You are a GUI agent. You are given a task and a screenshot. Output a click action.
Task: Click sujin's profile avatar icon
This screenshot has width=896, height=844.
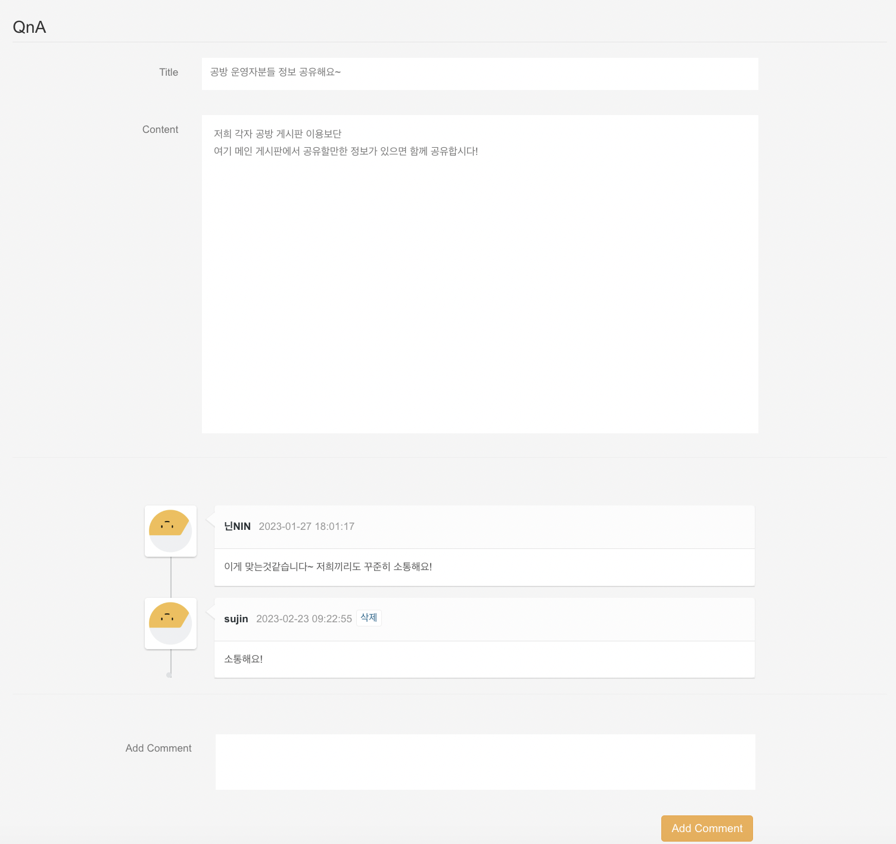pyautogui.click(x=170, y=623)
